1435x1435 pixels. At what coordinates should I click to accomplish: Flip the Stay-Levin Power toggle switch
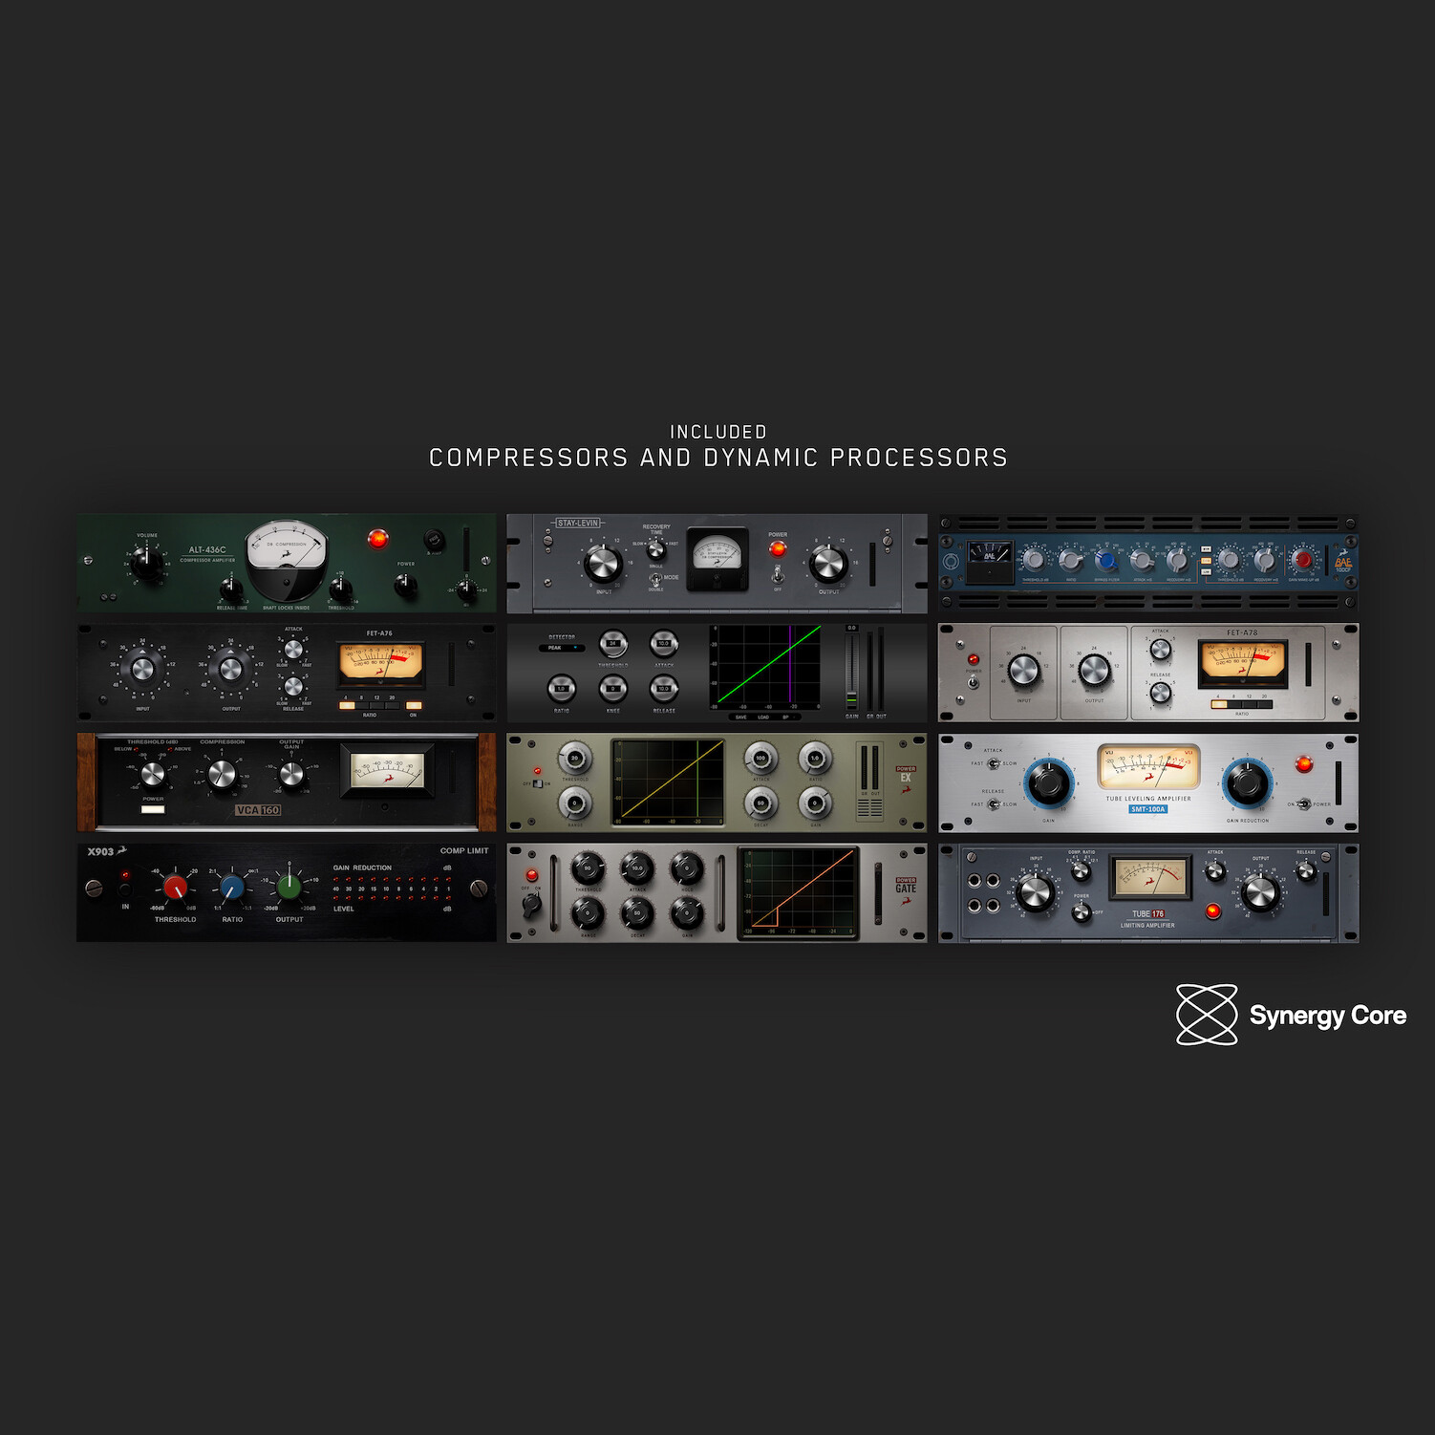point(778,574)
